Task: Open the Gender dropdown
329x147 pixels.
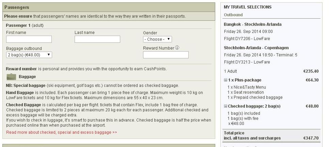Action: point(157,39)
